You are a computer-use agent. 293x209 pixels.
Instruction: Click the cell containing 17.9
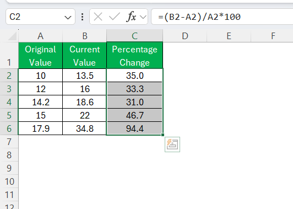pyautogui.click(x=40, y=128)
